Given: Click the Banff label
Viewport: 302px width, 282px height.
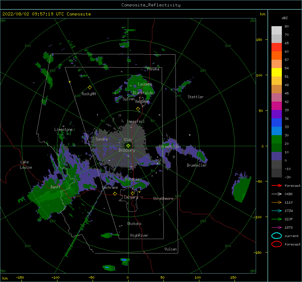Looking at the screenshot, I should pyautogui.click(x=55, y=187).
